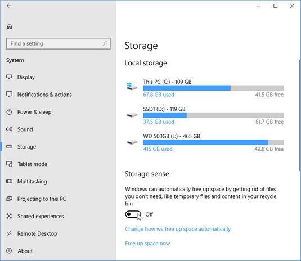301x261 pixels.
Task: Click the Projecting to this PC icon
Action: click(9, 199)
